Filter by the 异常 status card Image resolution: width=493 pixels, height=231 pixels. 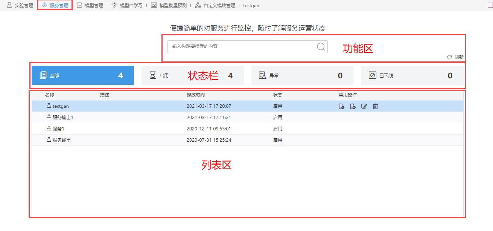tap(303, 75)
